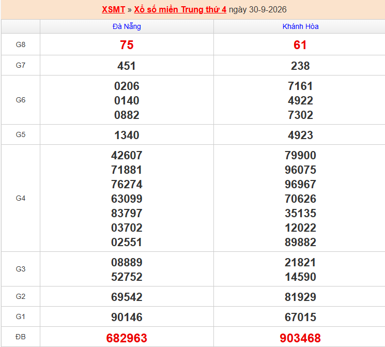Image resolution: width=385 pixels, height=347 pixels.
Task: Click the G5 number 1340
Action: pos(127,135)
